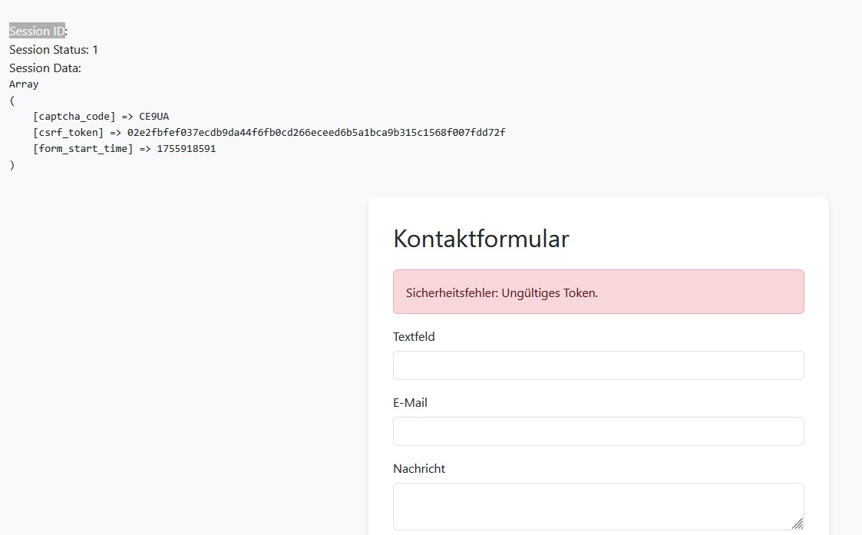This screenshot has width=862, height=535.
Task: Click the Nachricht label
Action: [418, 468]
